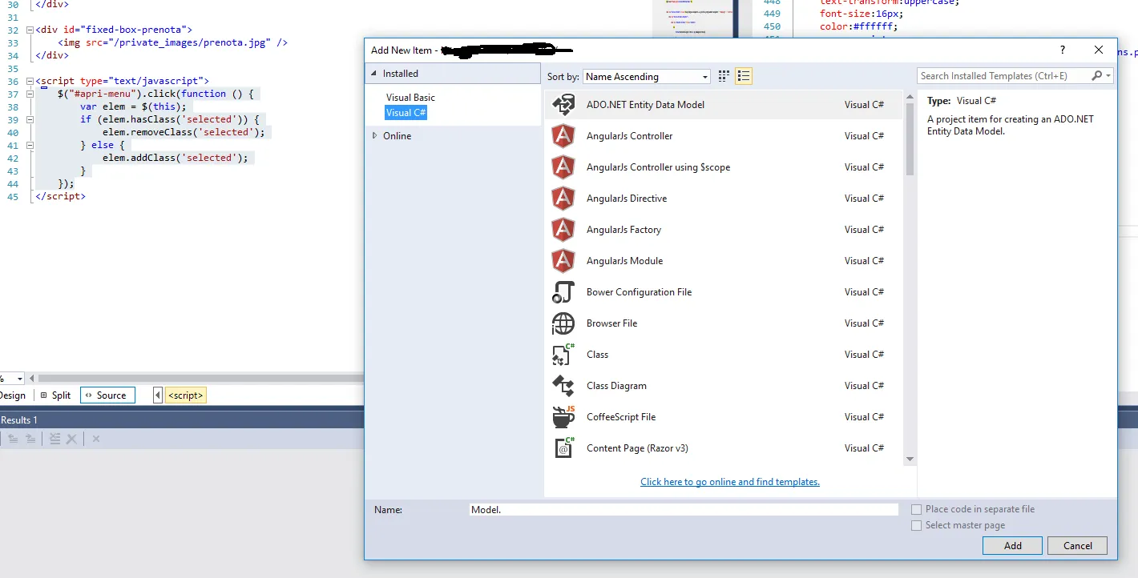The width and height of the screenshot is (1138, 578).
Task: Choose the Class Diagram template icon
Action: [563, 386]
